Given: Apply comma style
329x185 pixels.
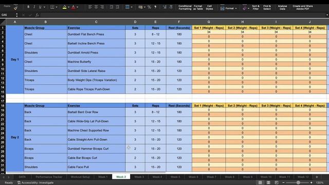Looking at the screenshot, I should [155, 7].
